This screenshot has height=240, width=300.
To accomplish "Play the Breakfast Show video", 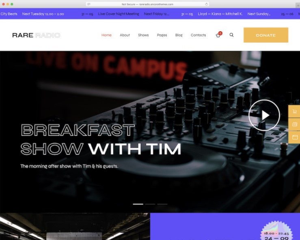I will point(264,115).
